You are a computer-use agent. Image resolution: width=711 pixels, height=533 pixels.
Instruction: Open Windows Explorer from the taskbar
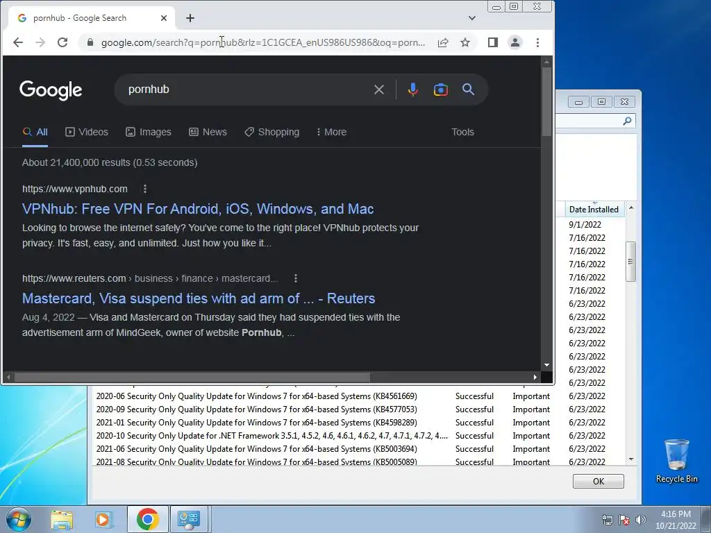point(62,519)
